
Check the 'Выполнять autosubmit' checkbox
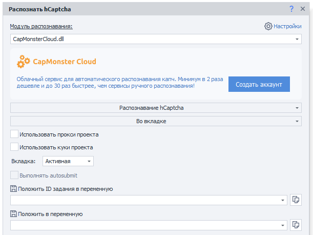(x=14, y=175)
